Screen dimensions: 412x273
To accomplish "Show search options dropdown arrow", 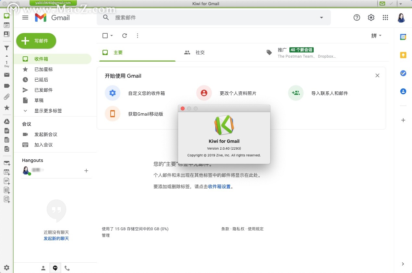I will [321, 17].
